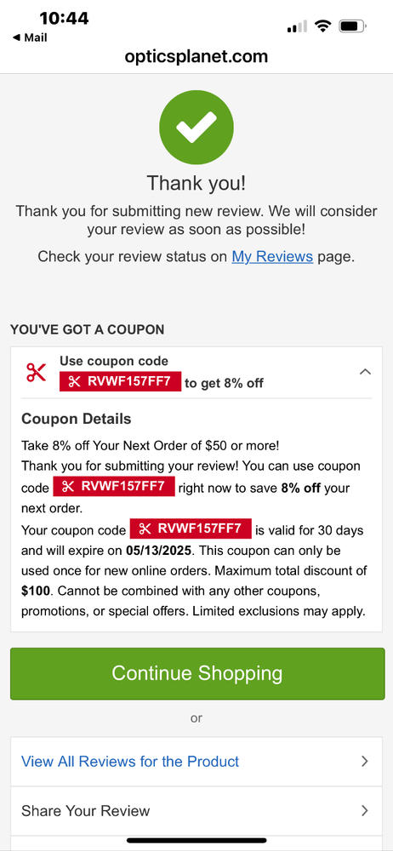Tap the cellular signal bars icon

click(297, 26)
